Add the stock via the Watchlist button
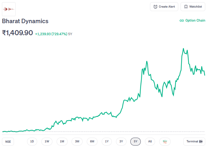The height and width of the screenshot is (150, 211). pyautogui.click(x=193, y=7)
